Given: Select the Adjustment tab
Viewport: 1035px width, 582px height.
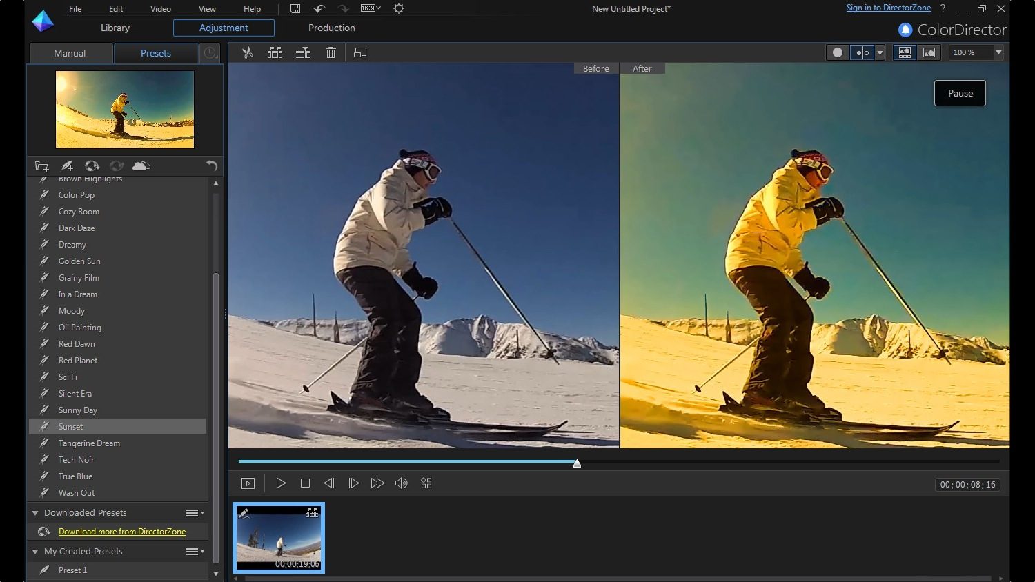Looking at the screenshot, I should point(224,28).
